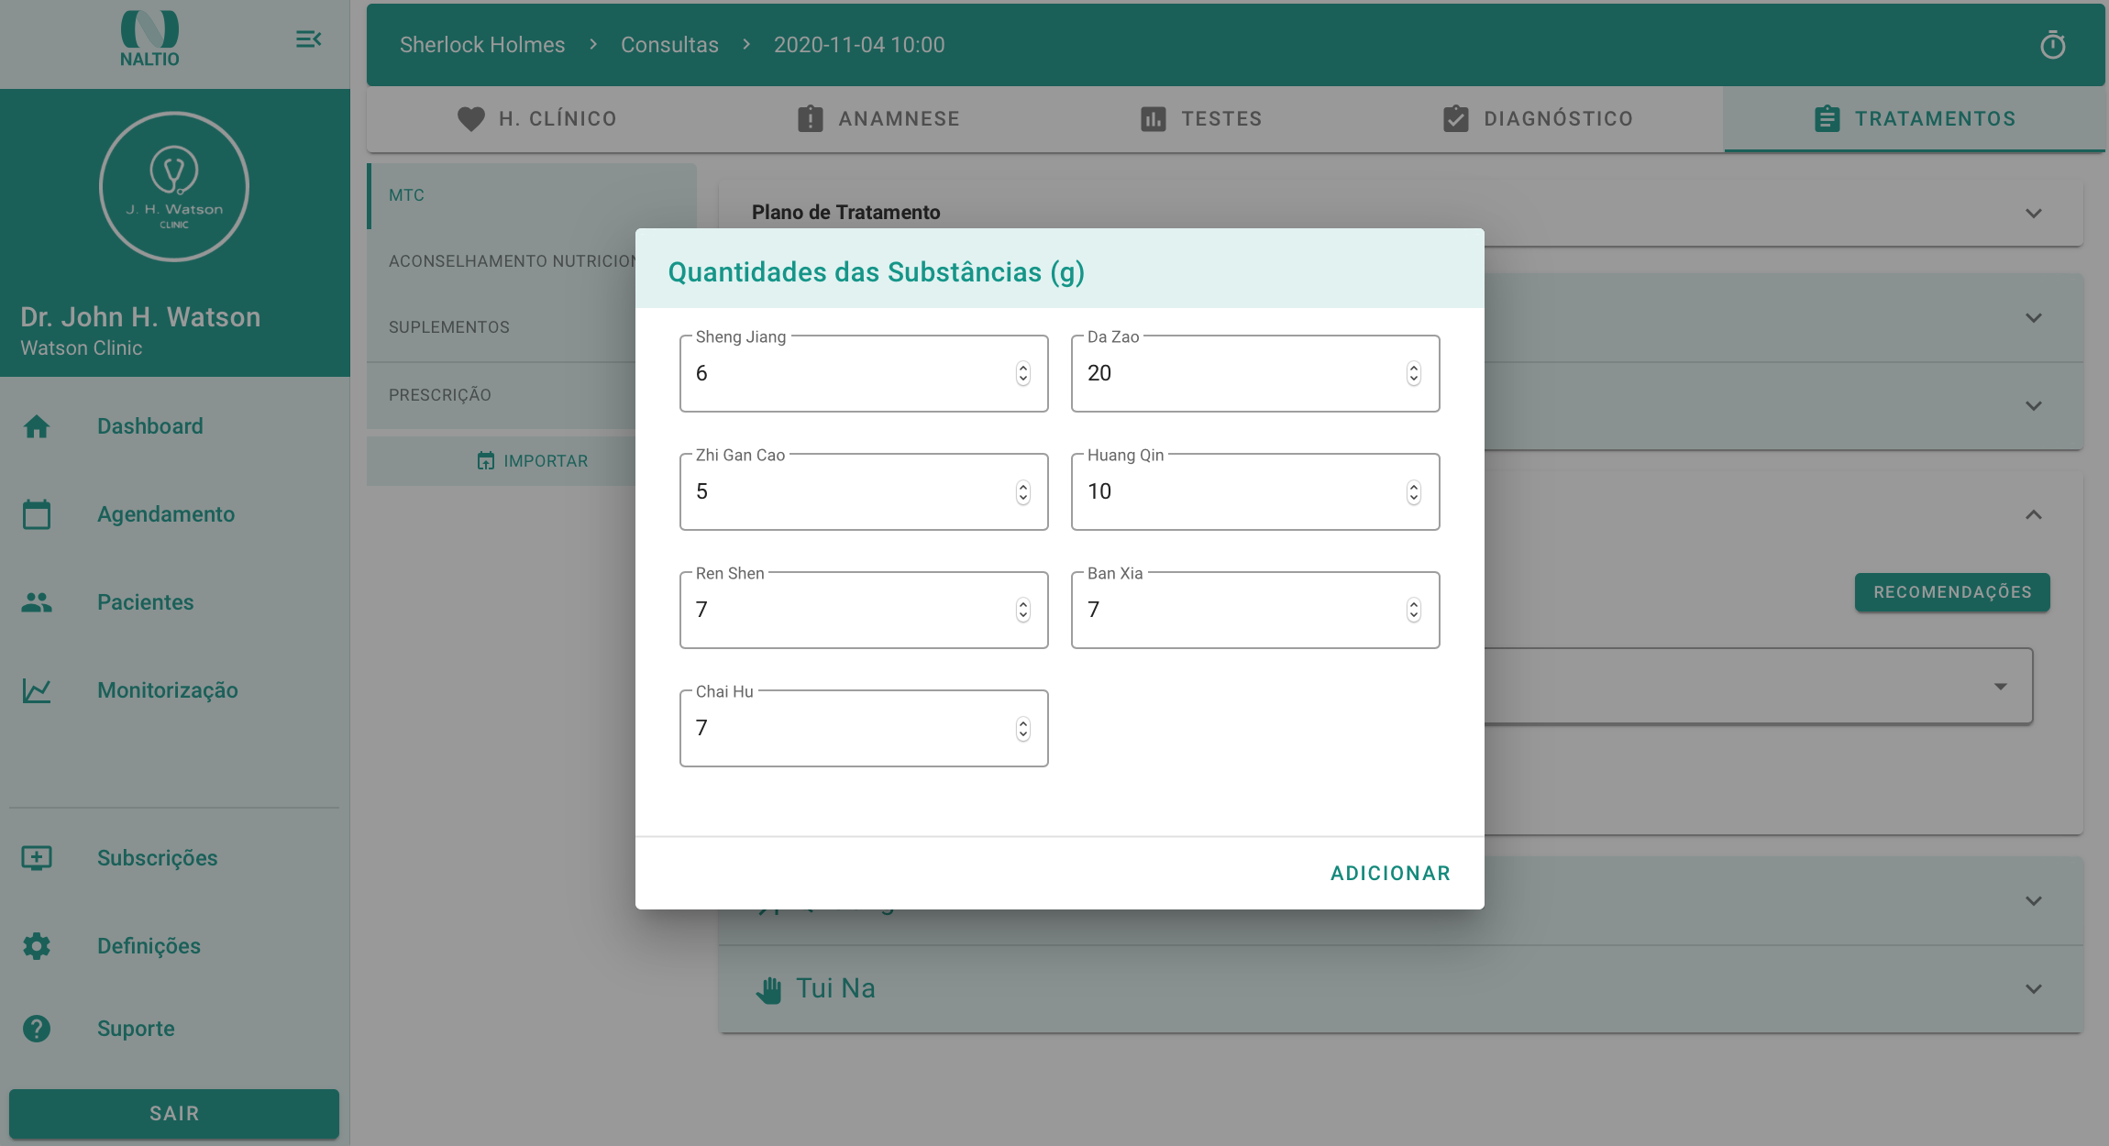Click the Pacientes people icon
The width and height of the screenshot is (2109, 1146).
[37, 602]
